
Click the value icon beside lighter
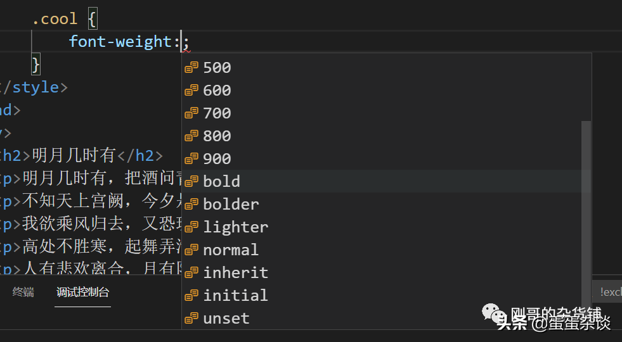click(191, 227)
